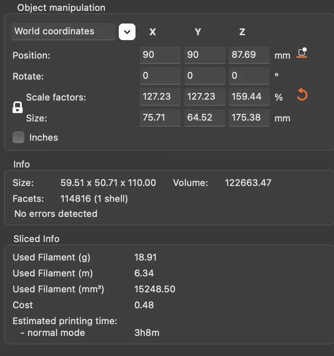Viewport: 334px width, 356px height.
Task: Toggle the uniform scale lock icon
Action: pyautogui.click(x=17, y=107)
